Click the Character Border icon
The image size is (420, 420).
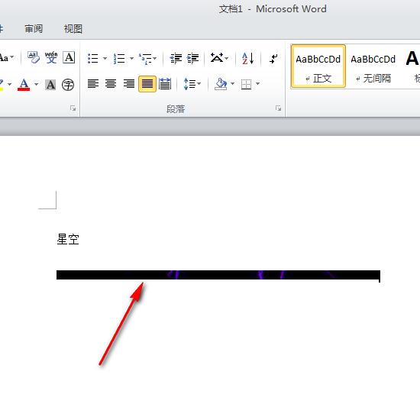[69, 57]
